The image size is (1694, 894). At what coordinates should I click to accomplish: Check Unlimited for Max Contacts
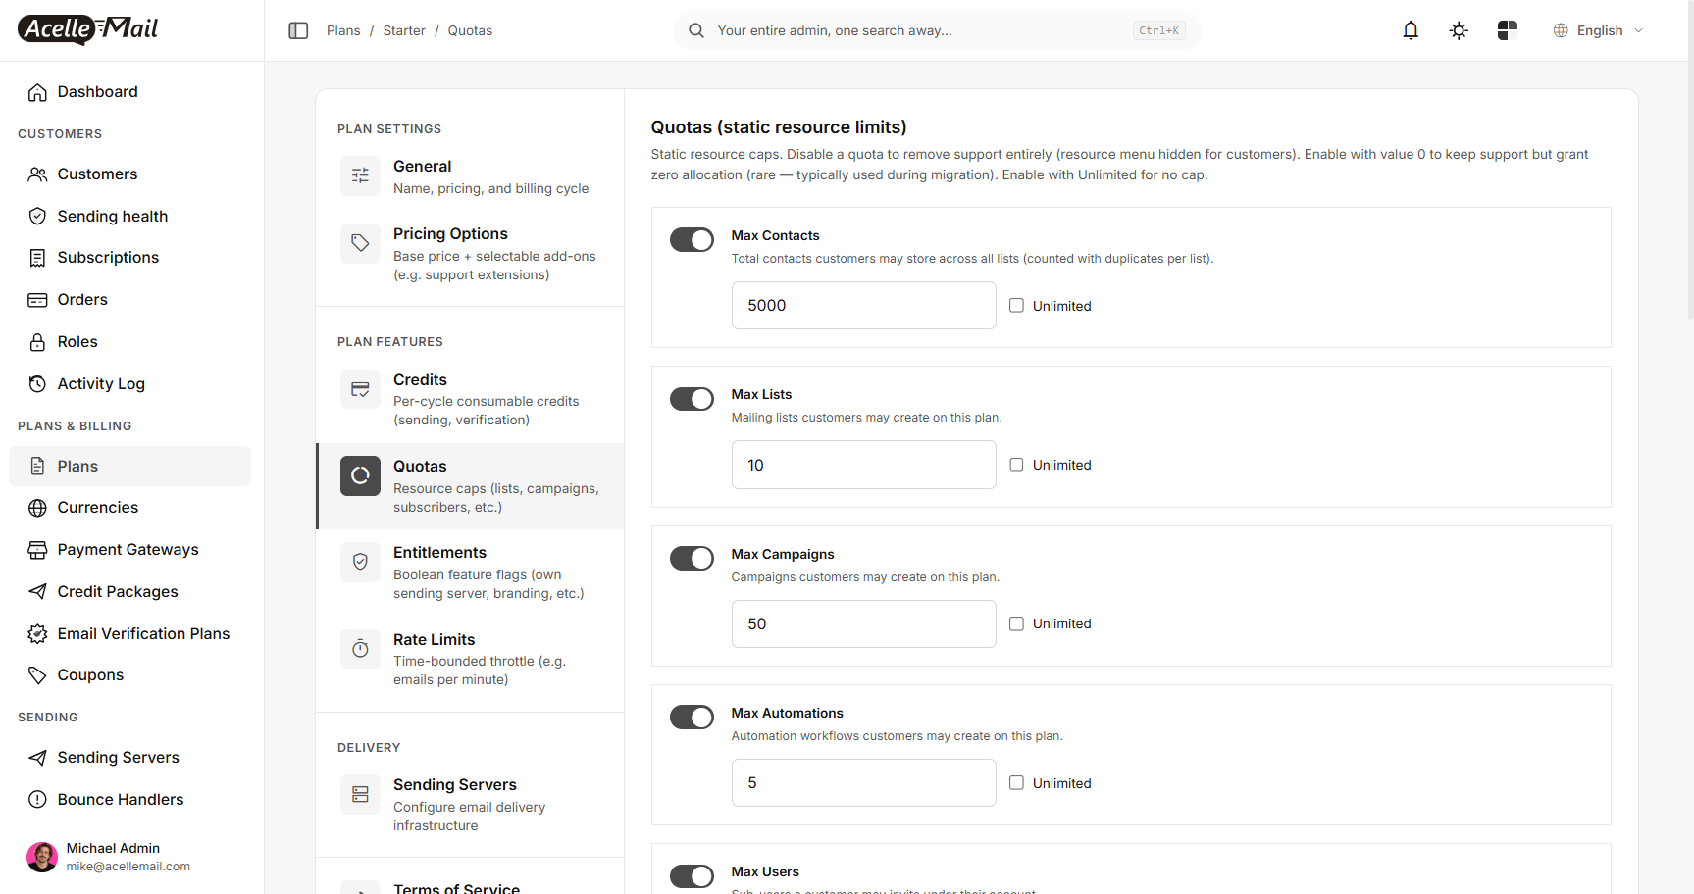1016,306
